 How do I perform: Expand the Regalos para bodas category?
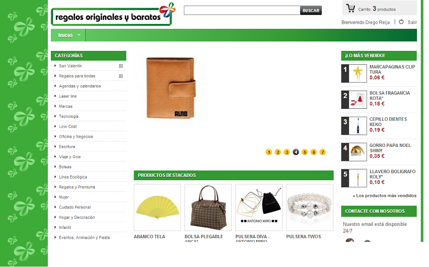click(121, 76)
